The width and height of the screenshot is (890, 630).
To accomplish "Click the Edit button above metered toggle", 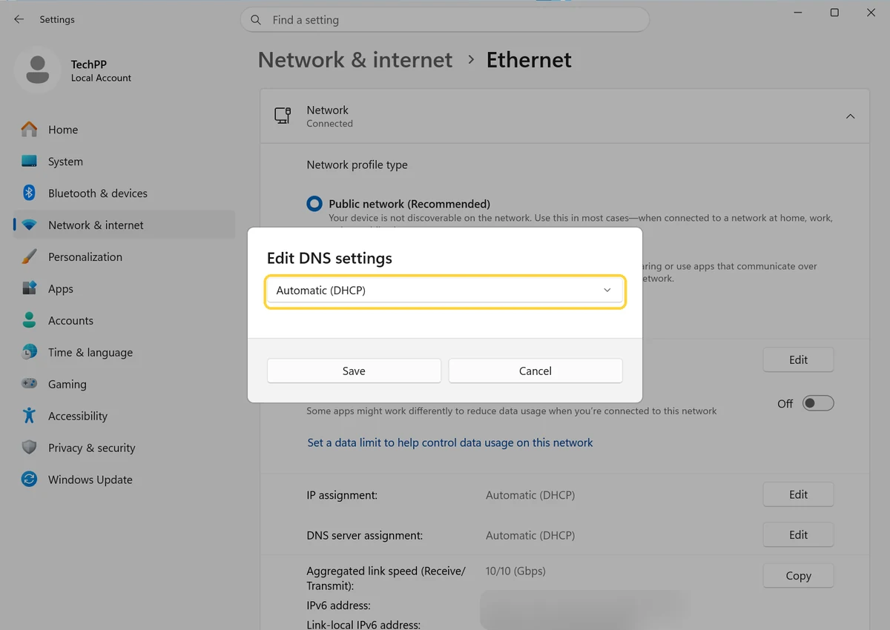I will [798, 359].
